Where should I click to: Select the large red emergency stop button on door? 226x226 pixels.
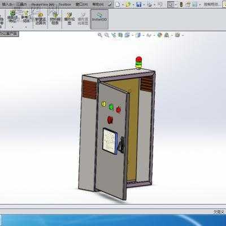(110, 120)
